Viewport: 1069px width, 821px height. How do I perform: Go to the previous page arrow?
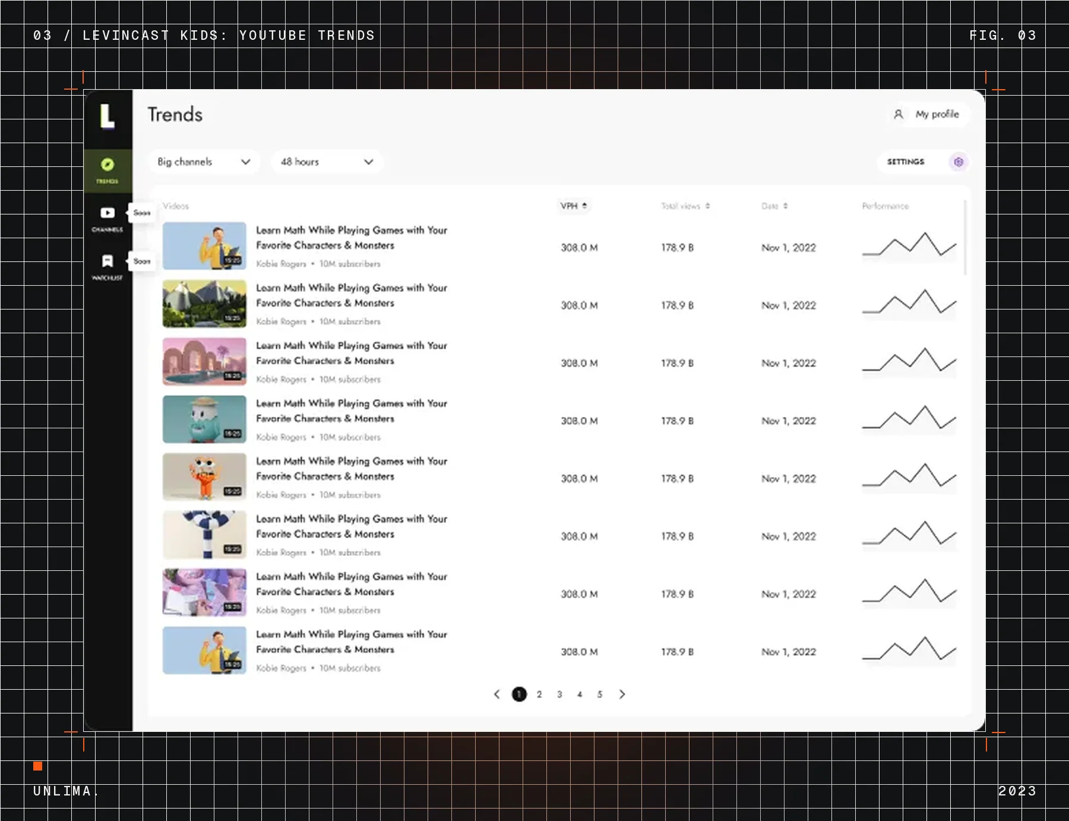coord(497,694)
